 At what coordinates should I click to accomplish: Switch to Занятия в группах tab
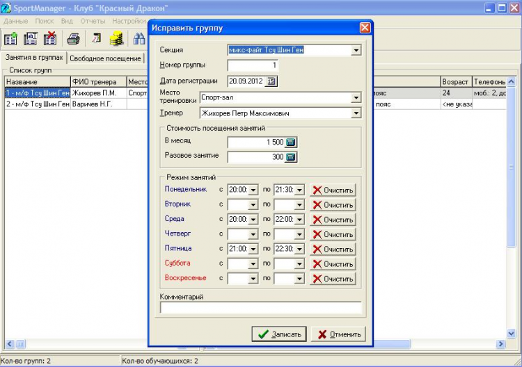click(x=34, y=58)
